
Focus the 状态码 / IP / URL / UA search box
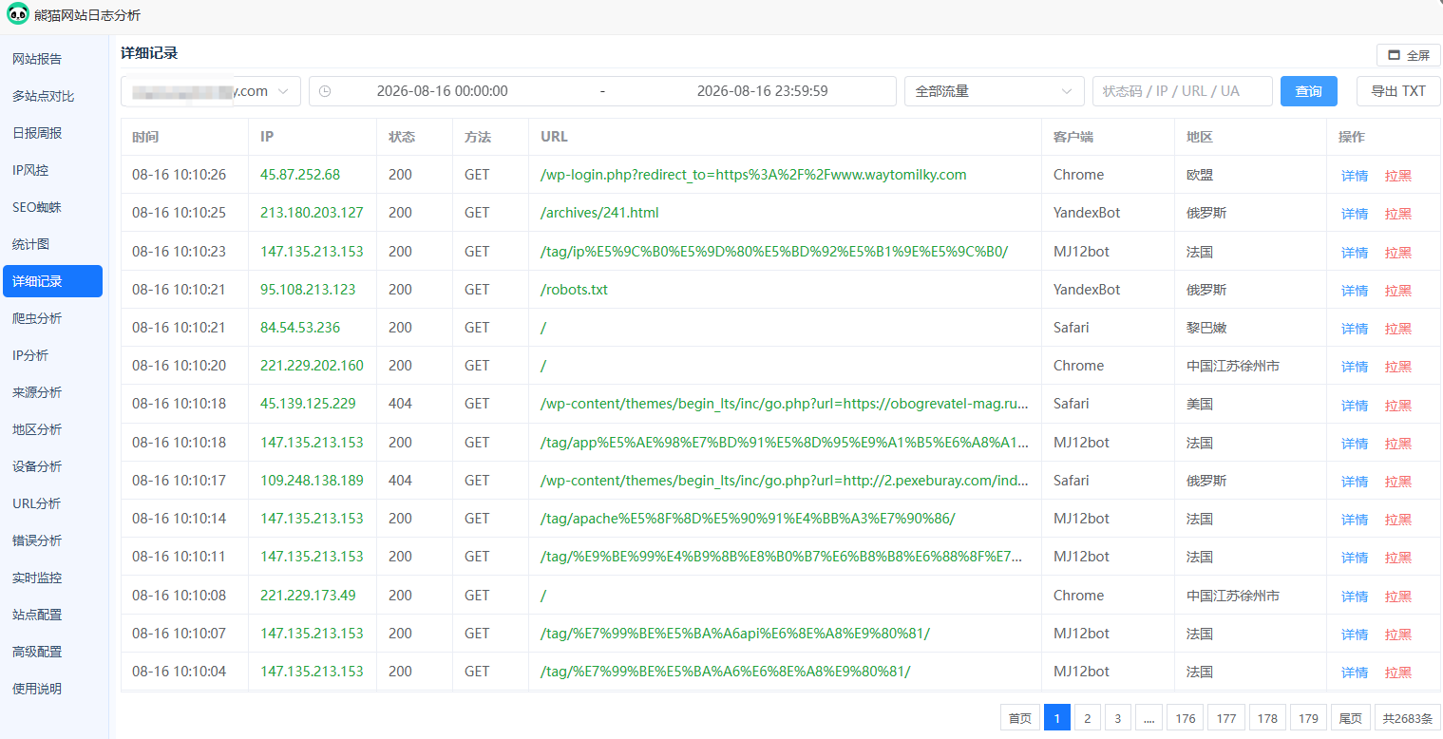[1182, 91]
